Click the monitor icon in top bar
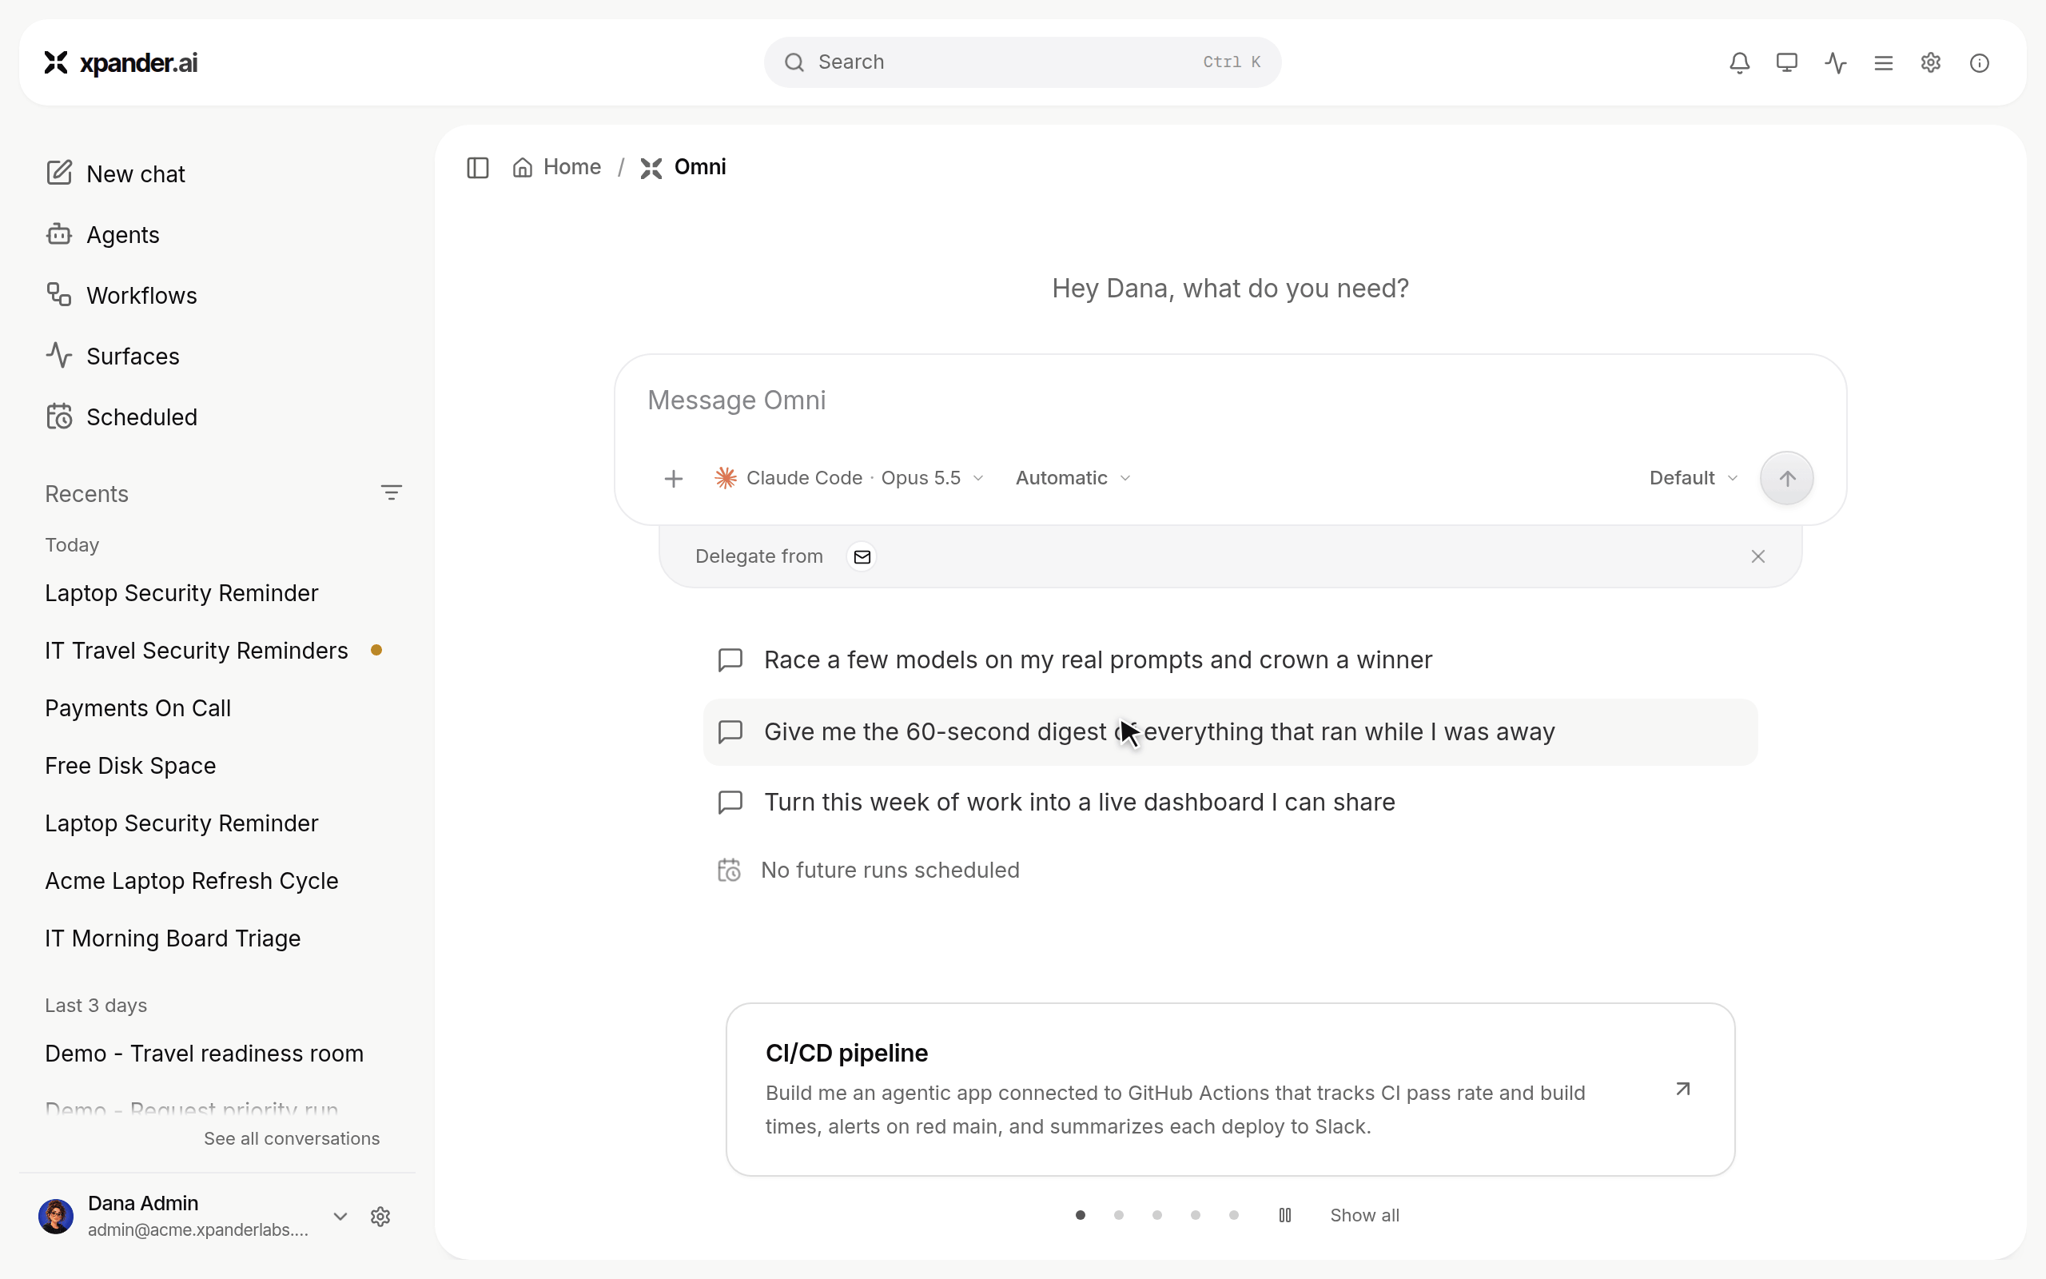The height and width of the screenshot is (1279, 2046). 1786,62
